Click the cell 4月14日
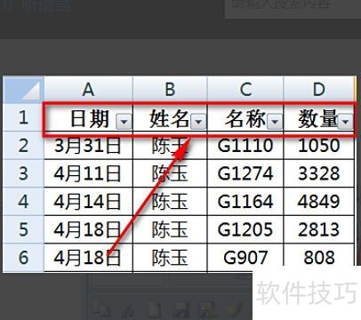Image resolution: width=361 pixels, height=320 pixels. 88,202
